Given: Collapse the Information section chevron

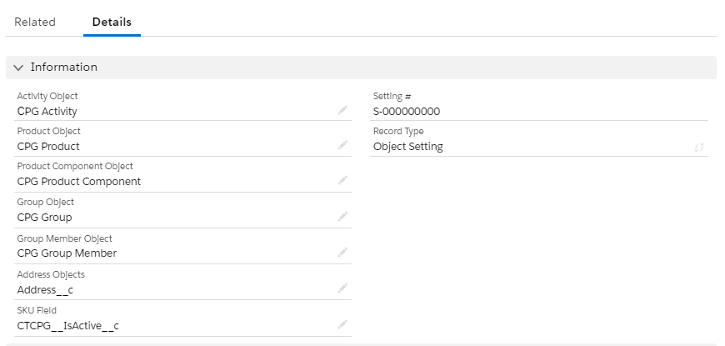Looking at the screenshot, I should tap(19, 68).
